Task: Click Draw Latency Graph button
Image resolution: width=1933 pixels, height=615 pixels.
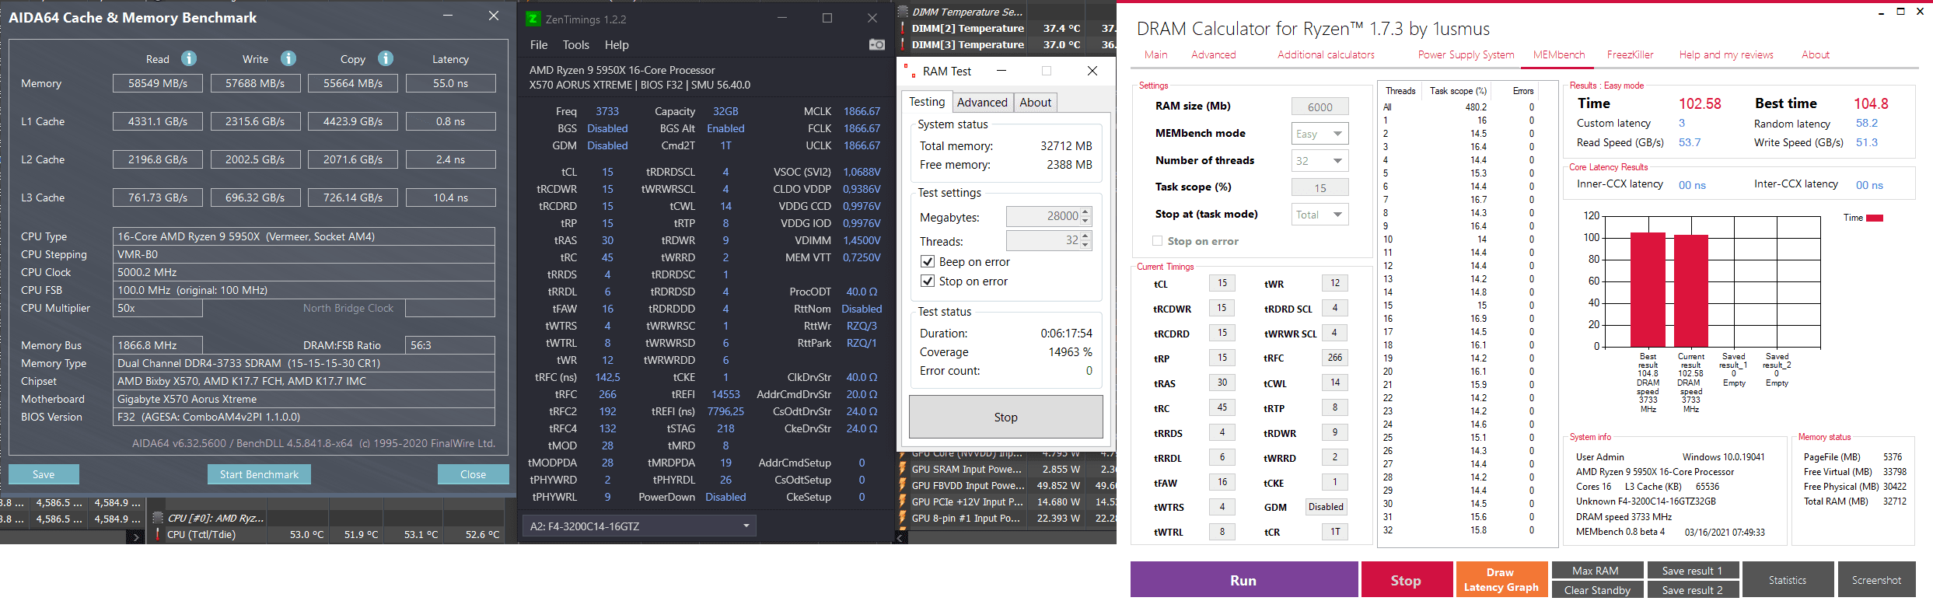Action: coord(1501,580)
